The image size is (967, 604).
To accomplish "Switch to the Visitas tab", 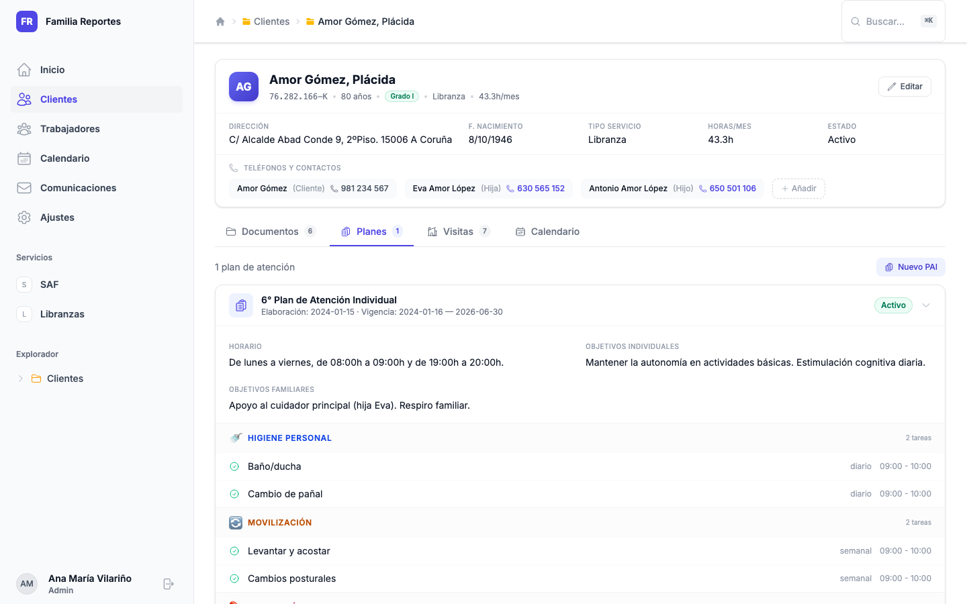I will pos(458,232).
